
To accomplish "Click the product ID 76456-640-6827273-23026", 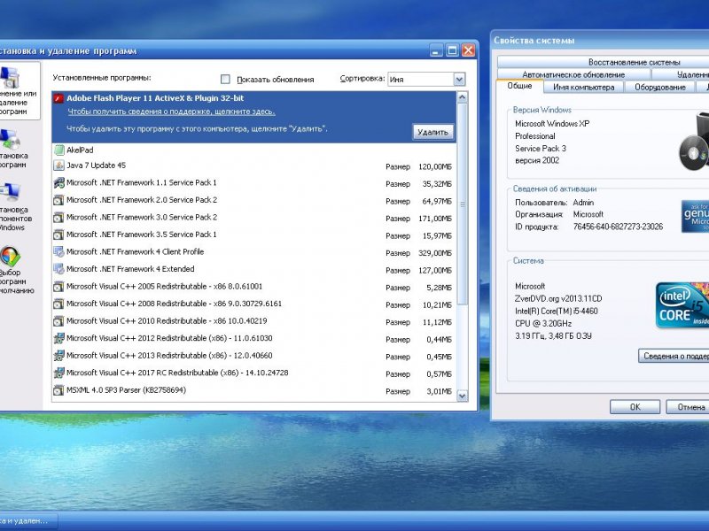I will [x=618, y=227].
